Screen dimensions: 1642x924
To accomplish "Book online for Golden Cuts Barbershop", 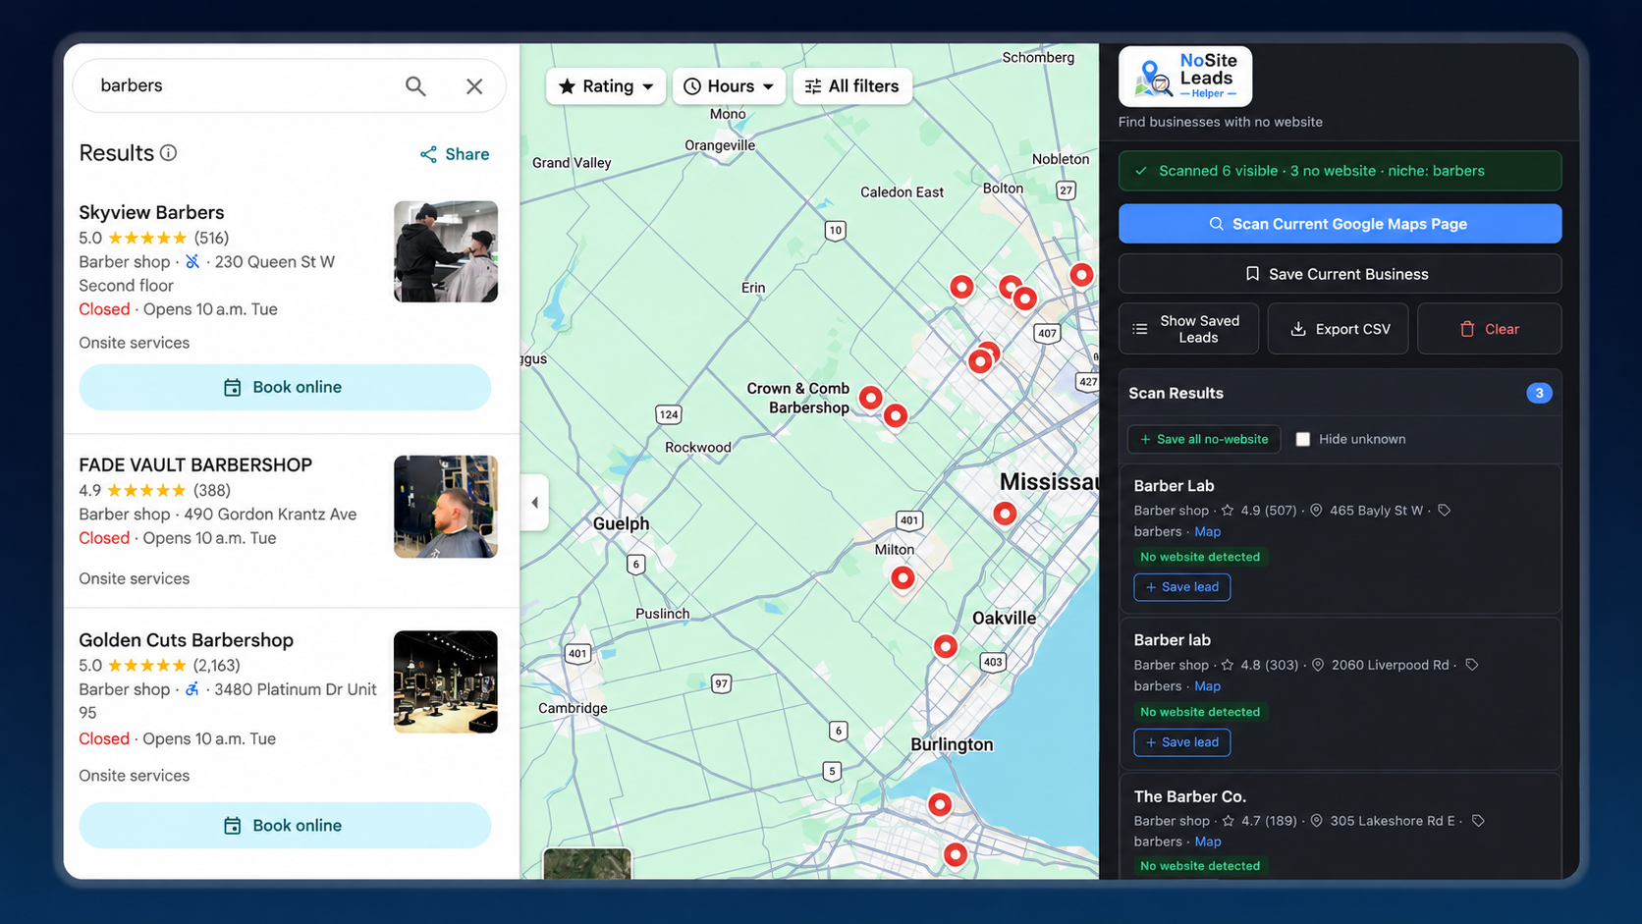I will [285, 825].
